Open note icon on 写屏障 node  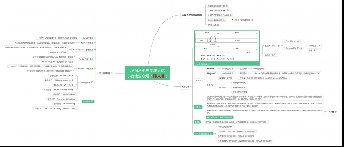click(x=336, y=112)
